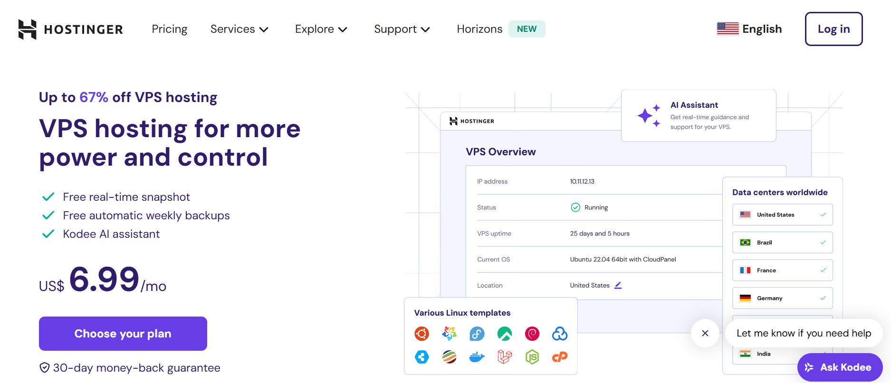Click the 25 days and 5 hours uptime value
Viewport: 891px width, 383px height.
point(600,234)
